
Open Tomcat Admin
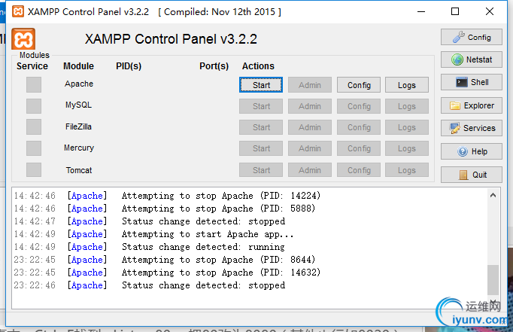309,170
